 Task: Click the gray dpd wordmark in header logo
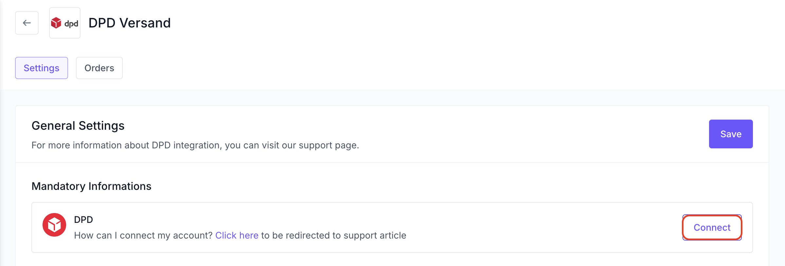71,24
